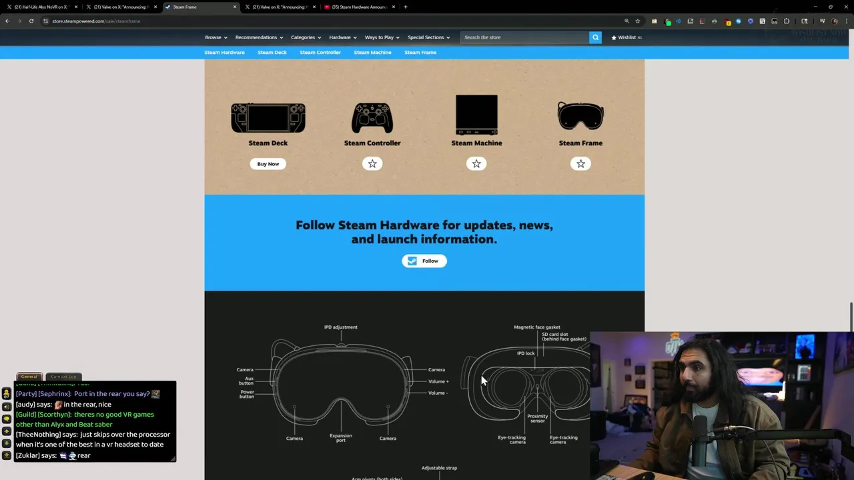
Task: Select the Combat Log chat tab
Action: pyautogui.click(x=64, y=377)
